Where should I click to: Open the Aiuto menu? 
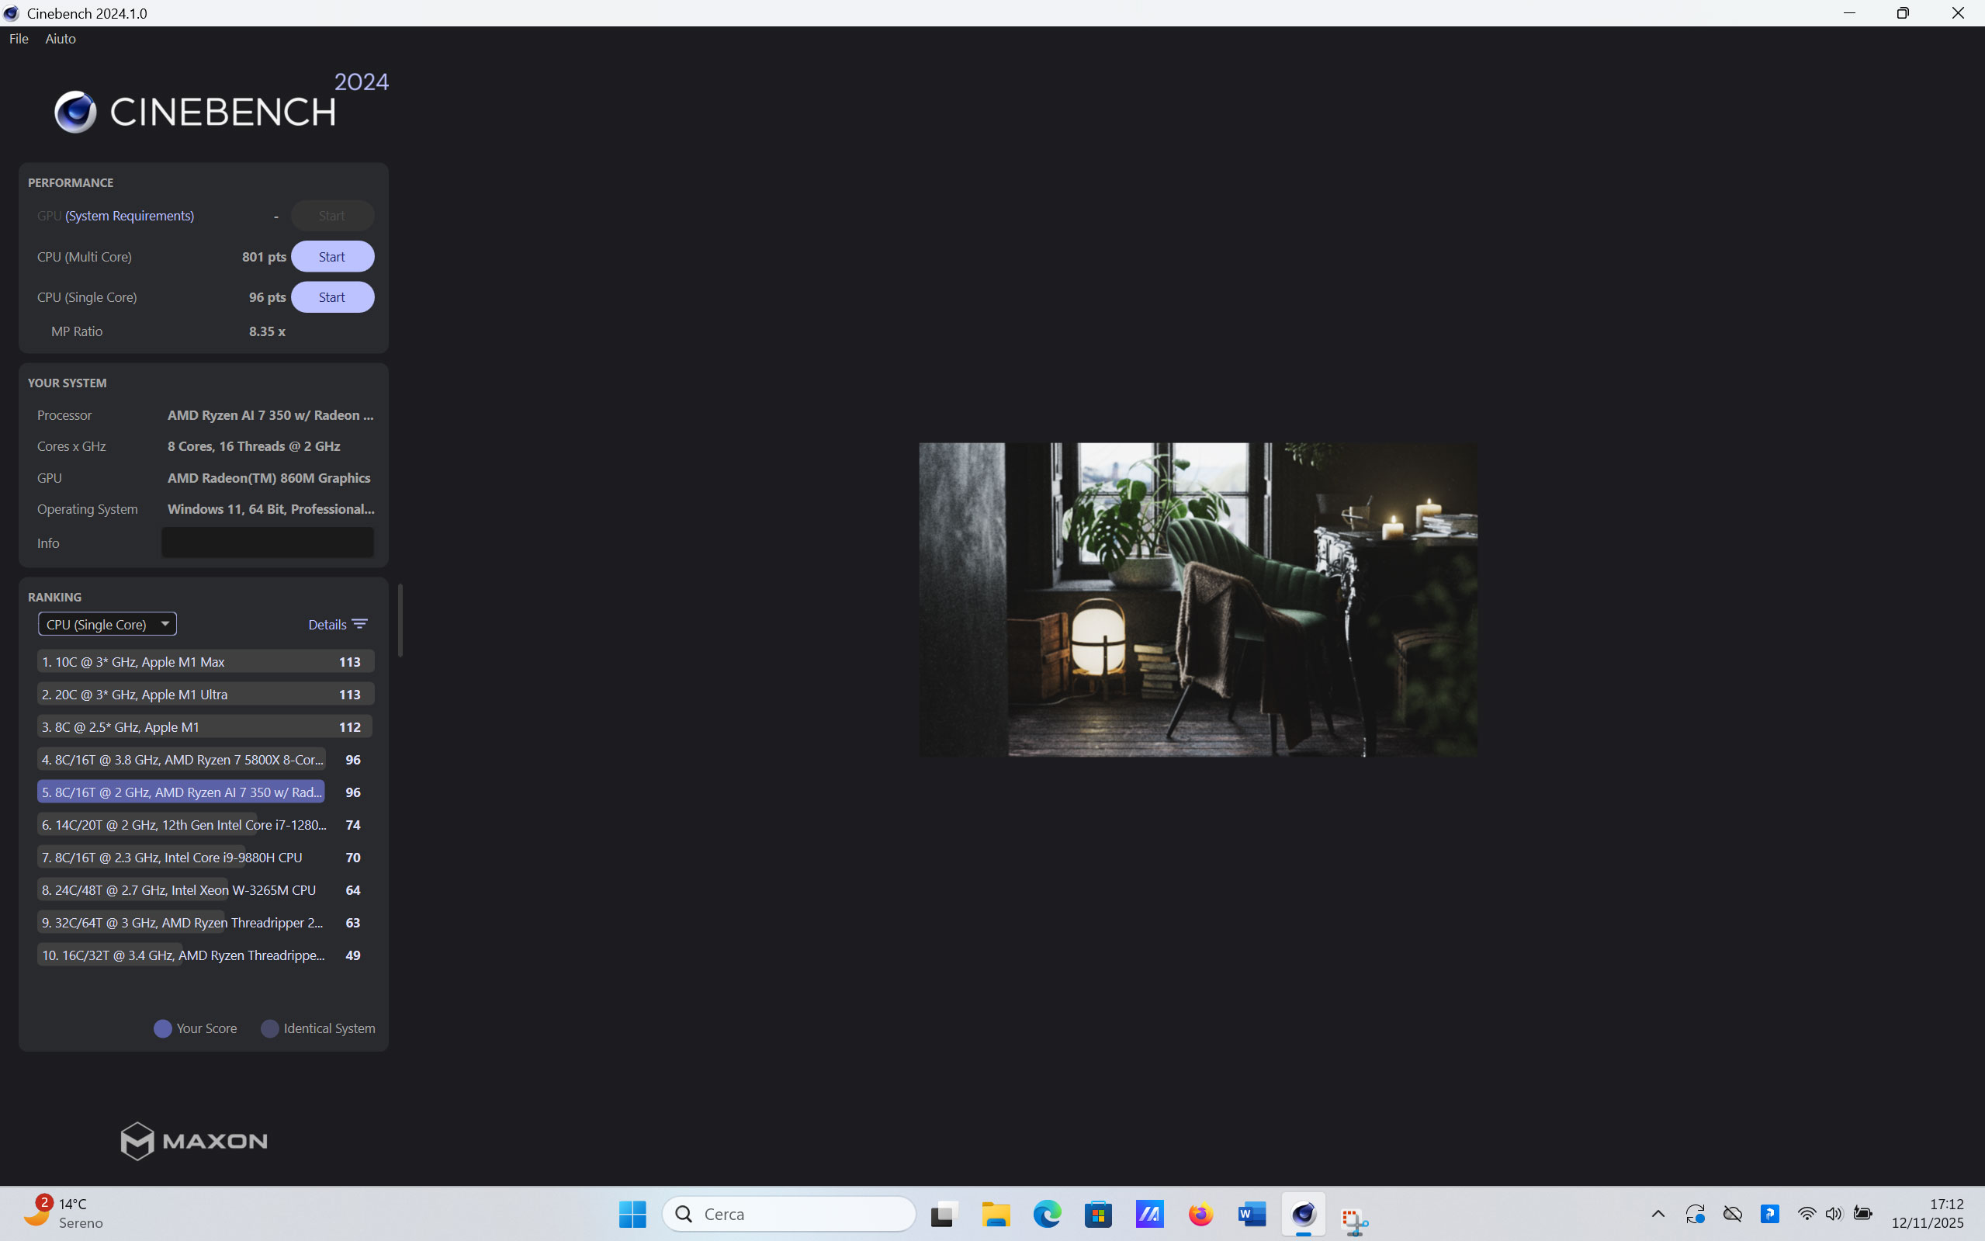[x=61, y=39]
